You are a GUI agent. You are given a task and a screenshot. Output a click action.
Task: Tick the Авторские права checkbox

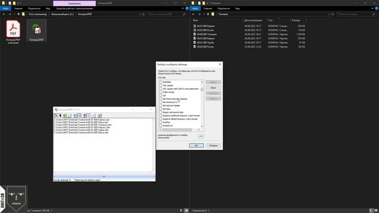point(160,105)
